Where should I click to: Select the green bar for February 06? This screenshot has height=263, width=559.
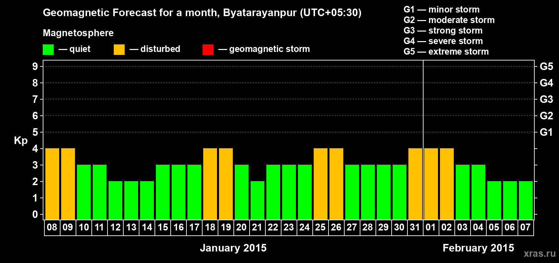(510, 200)
